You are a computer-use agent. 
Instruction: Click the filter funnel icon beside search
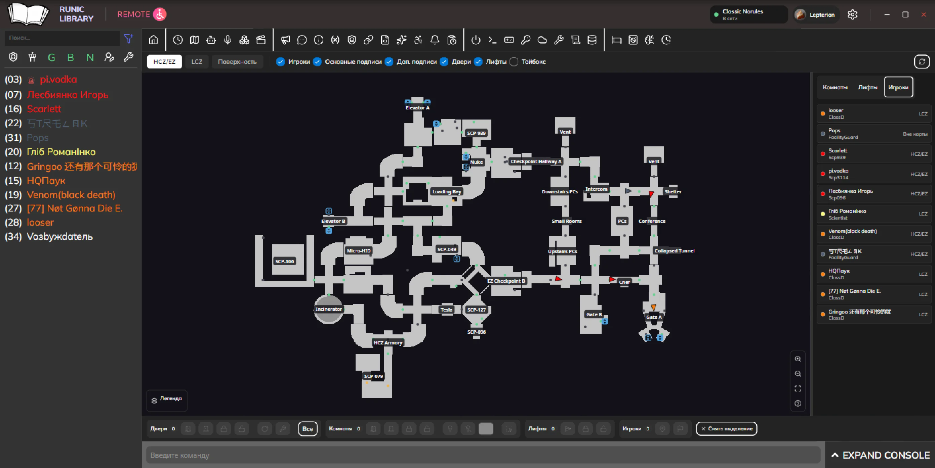[128, 38]
